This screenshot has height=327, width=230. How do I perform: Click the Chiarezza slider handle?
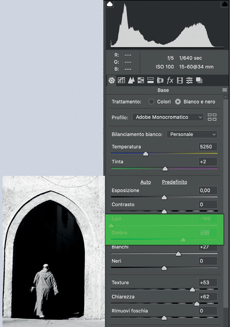(197, 304)
